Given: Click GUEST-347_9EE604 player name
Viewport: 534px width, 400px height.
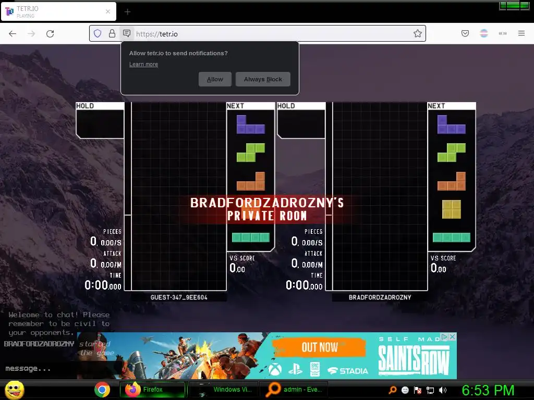Looking at the screenshot, I should point(179,297).
